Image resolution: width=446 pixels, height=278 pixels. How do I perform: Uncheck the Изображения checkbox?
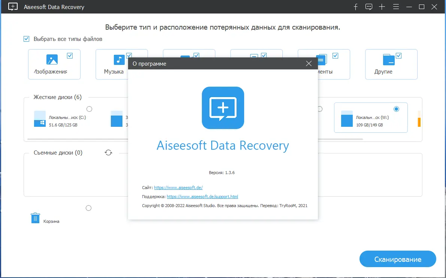(70, 55)
